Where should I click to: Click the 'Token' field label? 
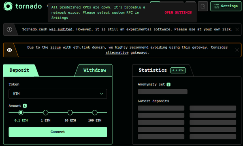point(14,84)
